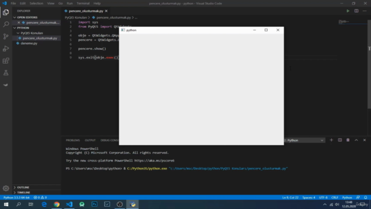The height and width of the screenshot is (209, 371).
Task: Kill terminal with trash icon
Action: (x=348, y=140)
